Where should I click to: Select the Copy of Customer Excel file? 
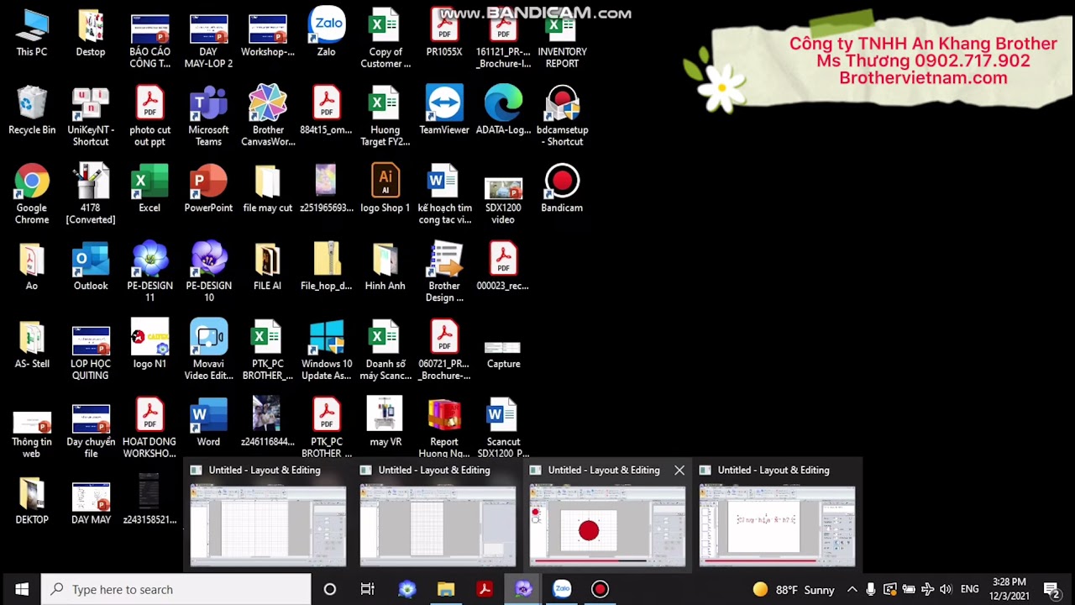385,38
